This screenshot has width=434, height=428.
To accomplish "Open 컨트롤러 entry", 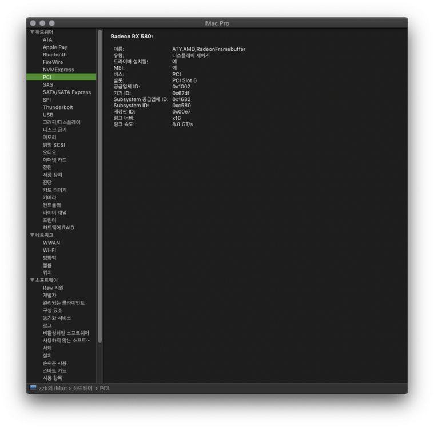I will click(x=51, y=205).
